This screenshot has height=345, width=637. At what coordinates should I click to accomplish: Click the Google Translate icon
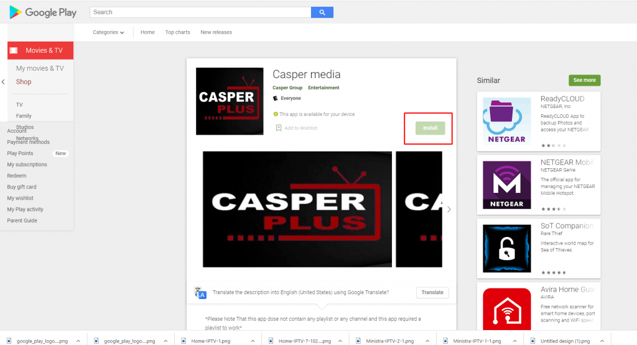200,293
